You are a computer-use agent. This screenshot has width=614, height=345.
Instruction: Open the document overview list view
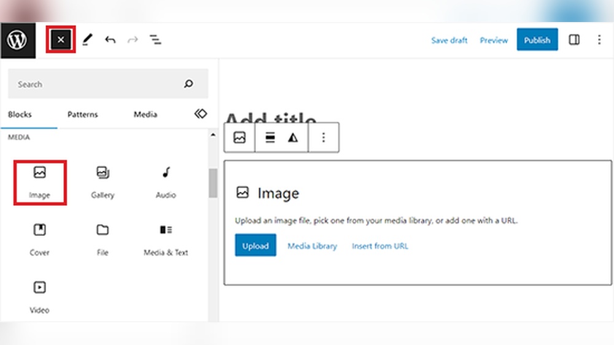pos(155,39)
